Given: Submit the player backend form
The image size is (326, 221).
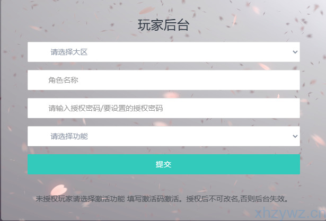Looking at the screenshot, I should point(163,164).
